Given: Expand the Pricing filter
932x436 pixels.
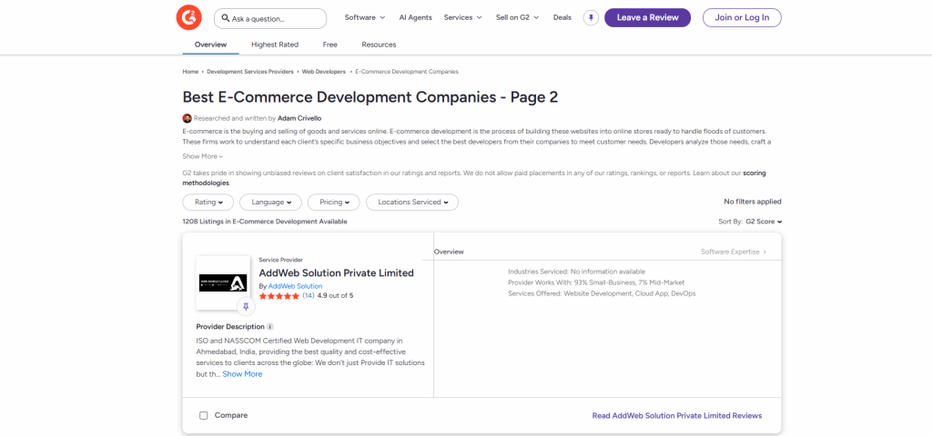Looking at the screenshot, I should [x=333, y=203].
